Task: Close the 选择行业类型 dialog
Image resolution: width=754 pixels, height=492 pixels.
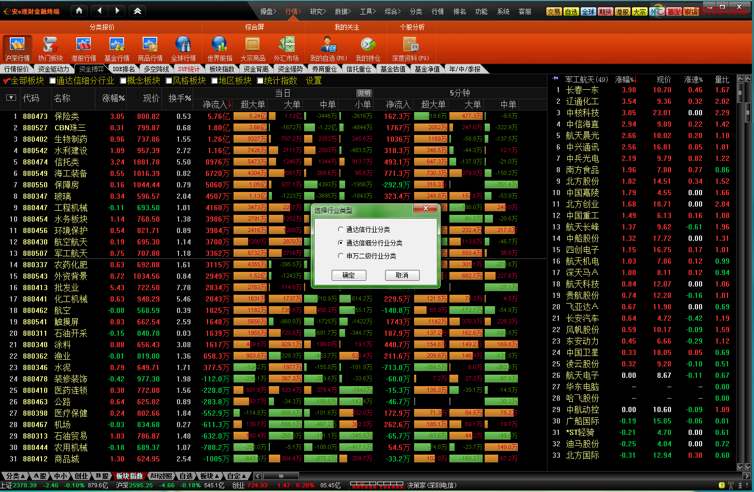Action: pos(426,209)
